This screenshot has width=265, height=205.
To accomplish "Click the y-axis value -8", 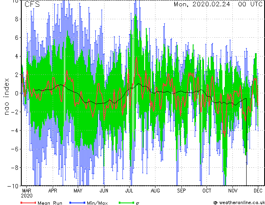I will [x=15, y=168].
